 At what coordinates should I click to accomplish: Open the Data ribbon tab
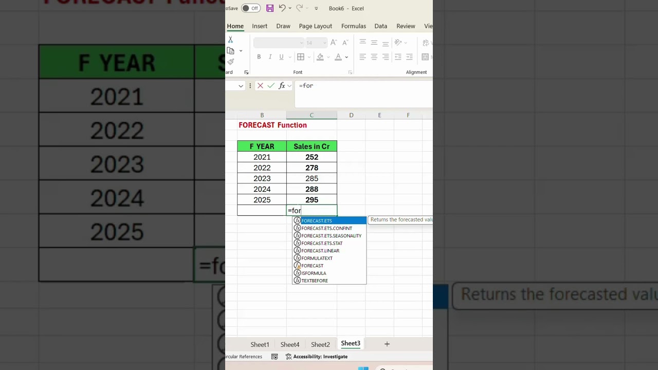click(x=381, y=26)
